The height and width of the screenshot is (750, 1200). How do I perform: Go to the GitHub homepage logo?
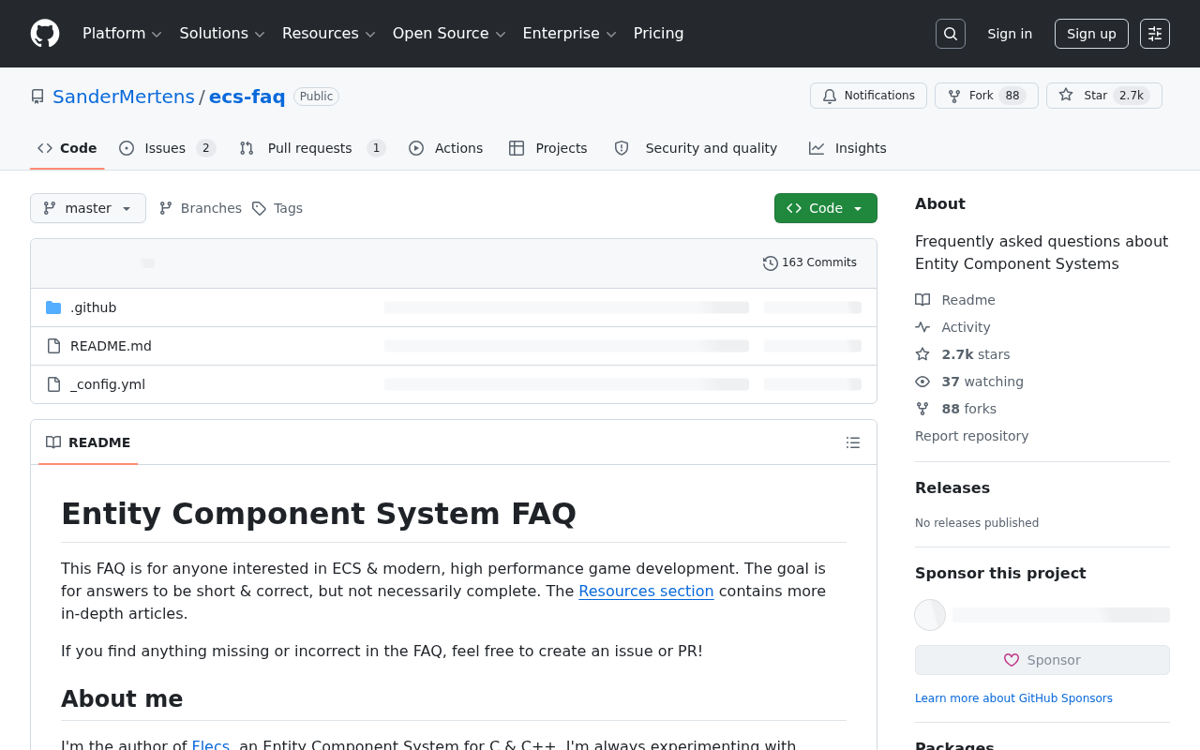pos(45,34)
